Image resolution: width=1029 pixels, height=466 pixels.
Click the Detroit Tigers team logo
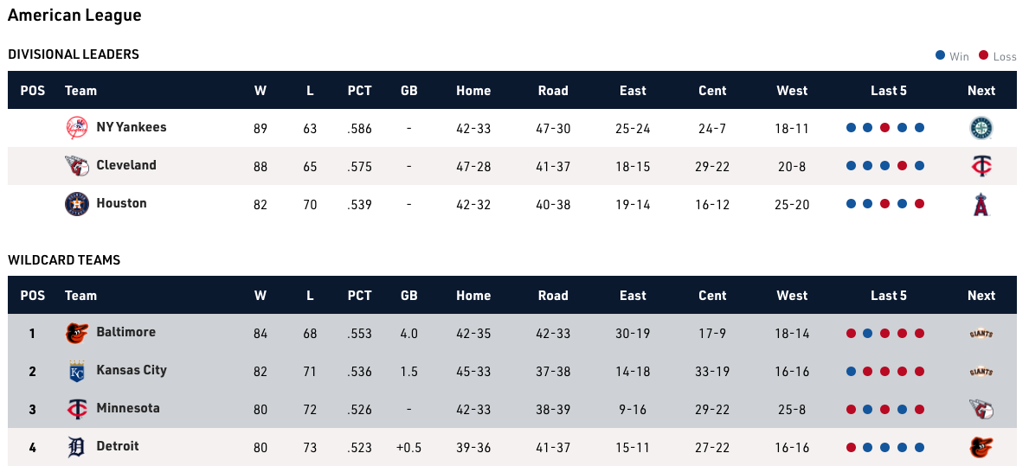77,447
